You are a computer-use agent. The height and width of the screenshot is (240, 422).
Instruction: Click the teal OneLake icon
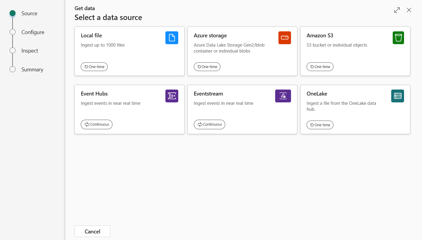(397, 96)
